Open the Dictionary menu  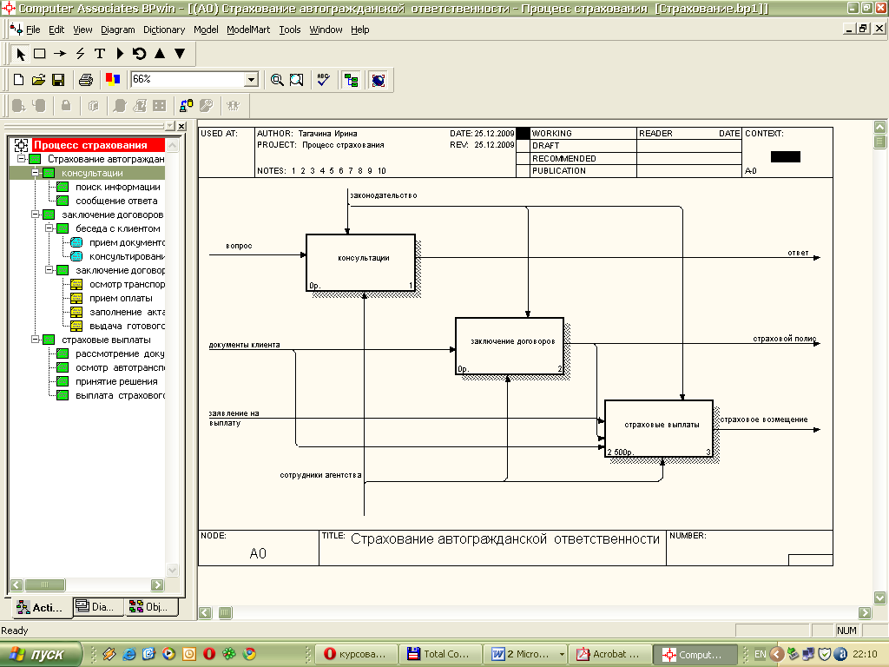pos(164,30)
